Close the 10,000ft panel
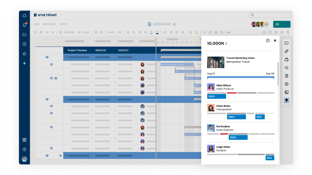312x175 pixels. click(x=275, y=40)
